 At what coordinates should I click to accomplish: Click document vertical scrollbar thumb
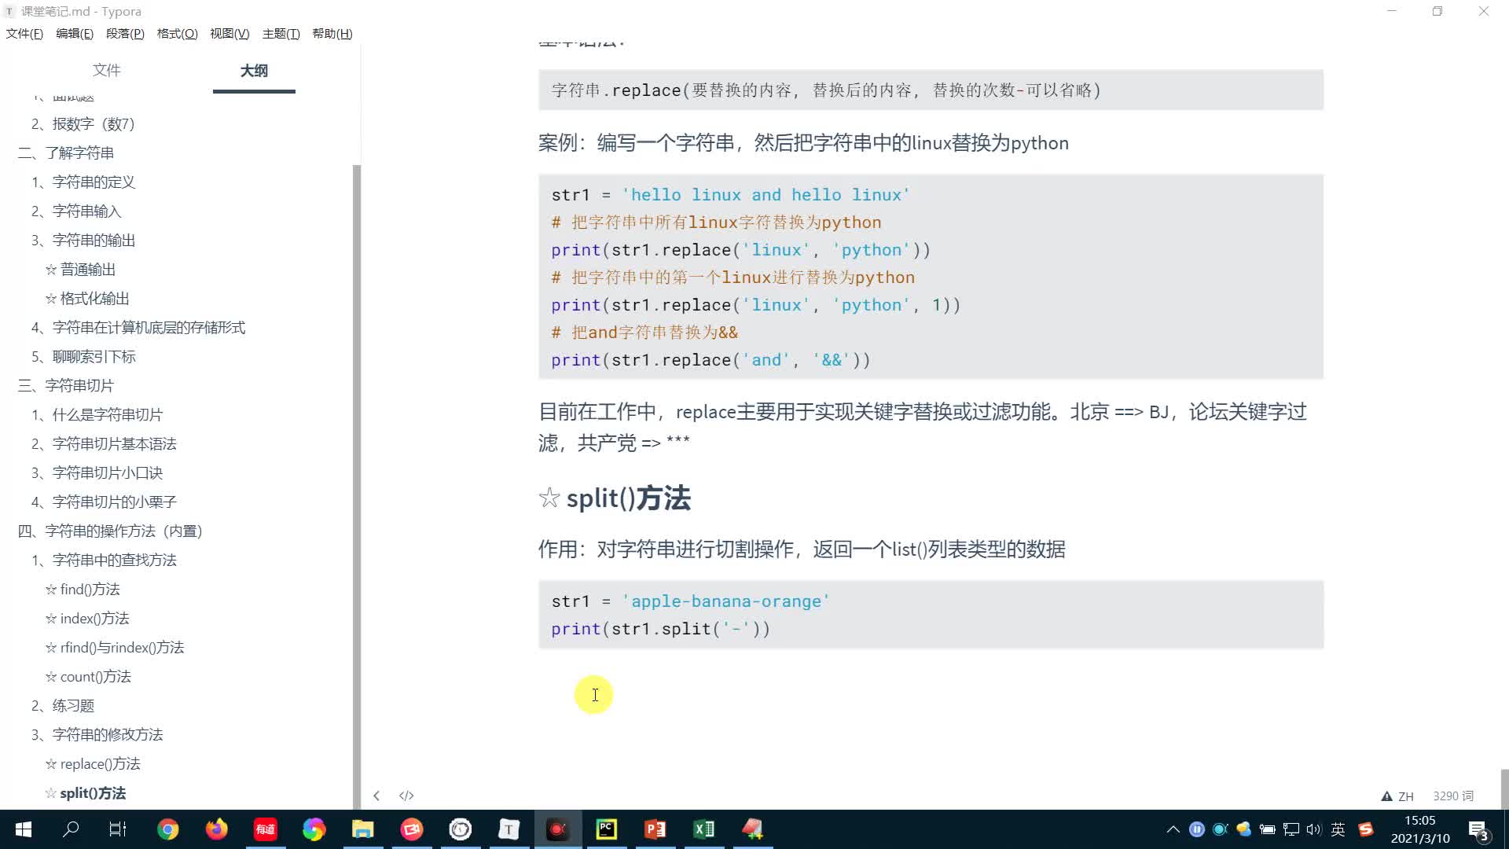[1504, 788]
